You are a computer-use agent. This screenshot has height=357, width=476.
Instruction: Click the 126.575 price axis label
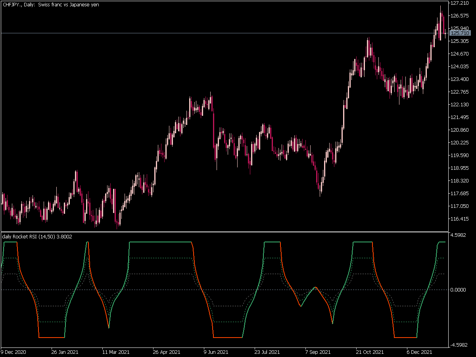pos(460,16)
